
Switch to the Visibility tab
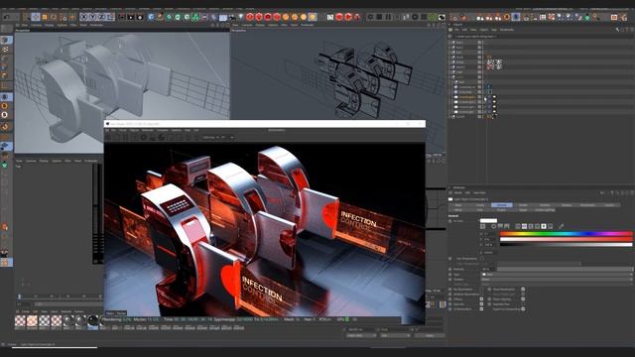pyautogui.click(x=545, y=205)
